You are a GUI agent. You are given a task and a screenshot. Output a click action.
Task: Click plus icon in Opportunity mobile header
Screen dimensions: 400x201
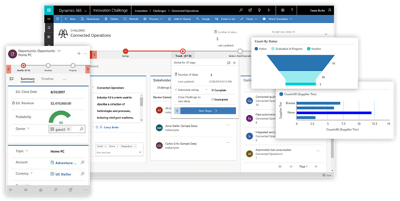[x=79, y=53]
